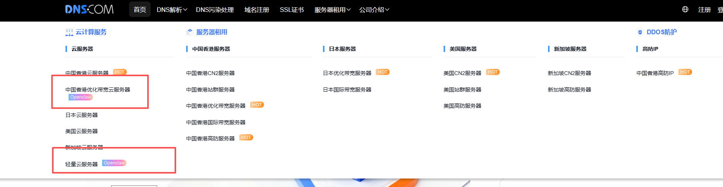
Task: Open the 中国香港高防IP link
Action: [655, 73]
